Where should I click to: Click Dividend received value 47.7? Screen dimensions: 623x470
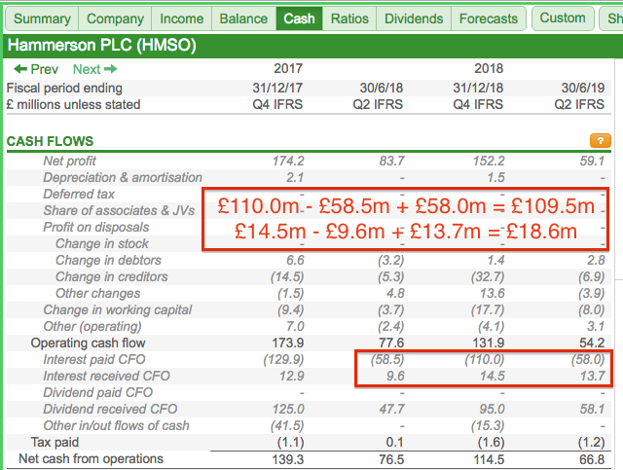(x=391, y=410)
